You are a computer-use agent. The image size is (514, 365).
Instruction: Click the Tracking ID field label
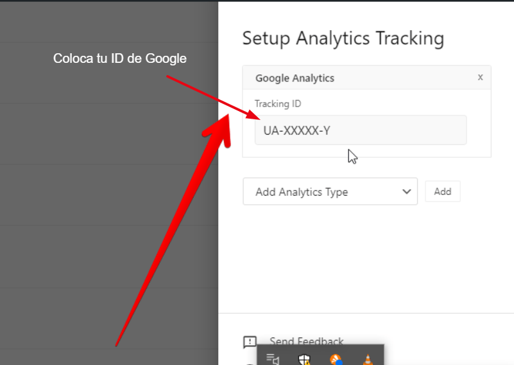click(x=278, y=104)
